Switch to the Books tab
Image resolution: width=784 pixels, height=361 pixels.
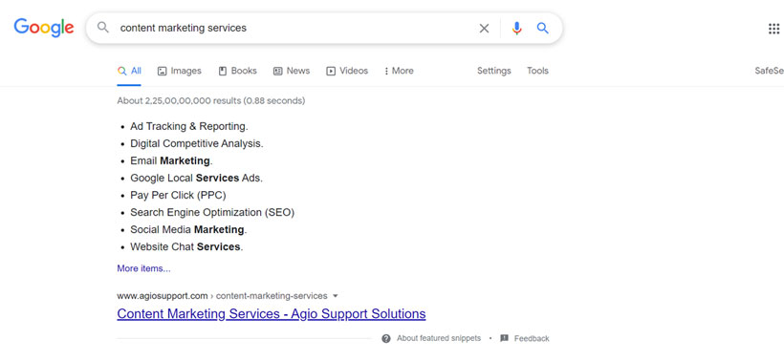pos(237,71)
